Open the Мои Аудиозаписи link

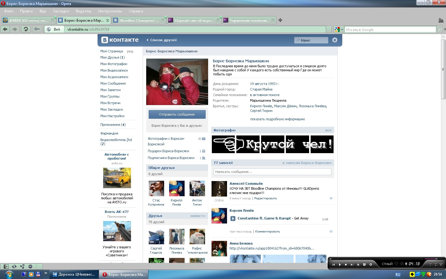[x=114, y=77]
